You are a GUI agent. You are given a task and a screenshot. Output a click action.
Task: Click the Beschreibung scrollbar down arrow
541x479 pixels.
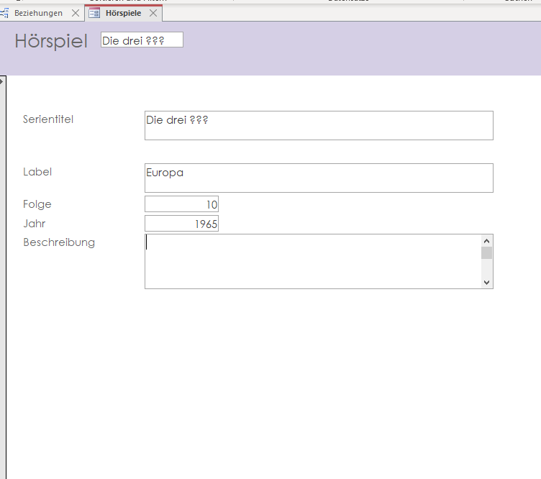click(x=487, y=283)
